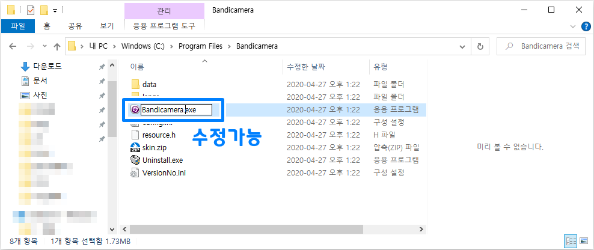594x250 pixels.
Task: Open the help question mark icon
Action: click(x=586, y=26)
